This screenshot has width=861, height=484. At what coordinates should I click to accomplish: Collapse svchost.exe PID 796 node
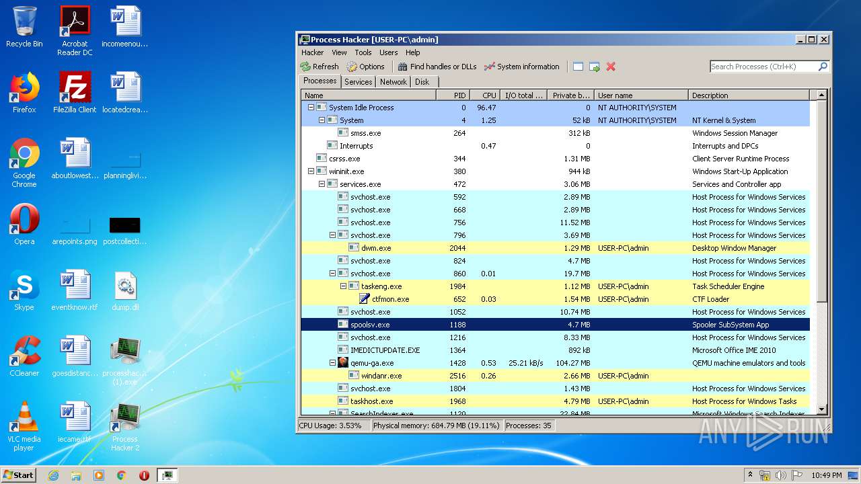point(332,235)
